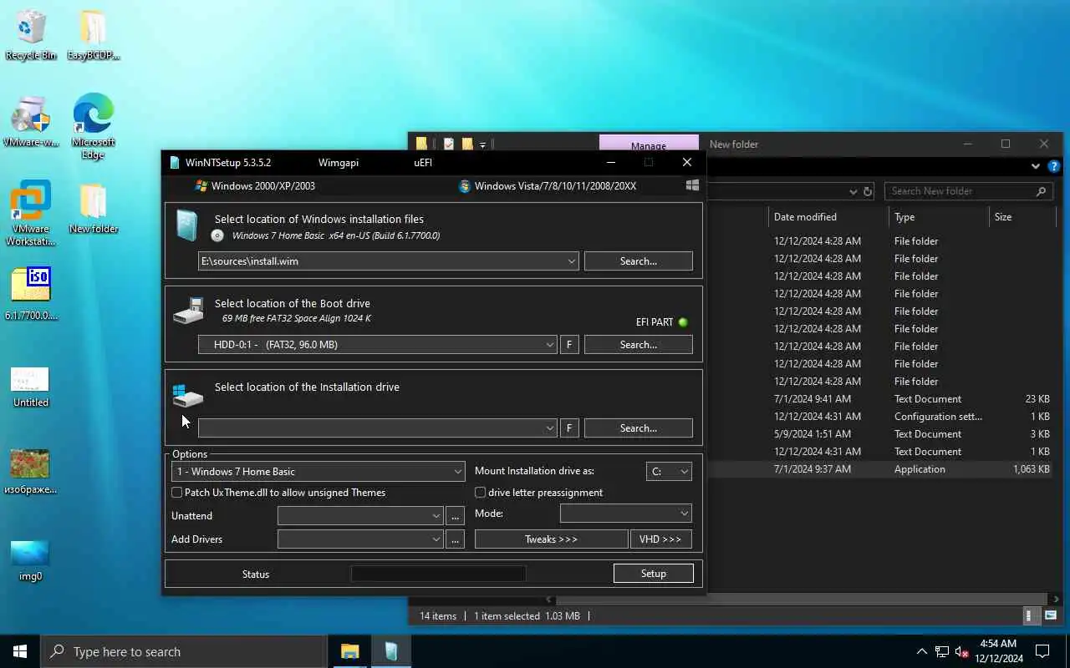The width and height of the screenshot is (1070, 668).
Task: Click F button beside Installation drive
Action: [x=569, y=428]
